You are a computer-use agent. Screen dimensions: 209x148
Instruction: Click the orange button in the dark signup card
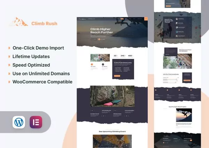click(187, 80)
